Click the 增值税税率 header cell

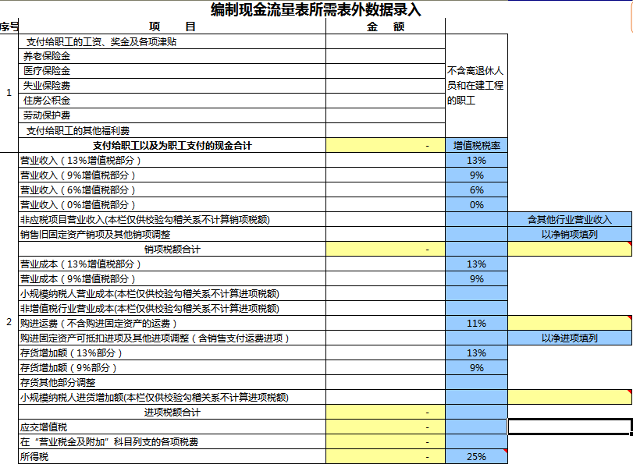click(475, 143)
